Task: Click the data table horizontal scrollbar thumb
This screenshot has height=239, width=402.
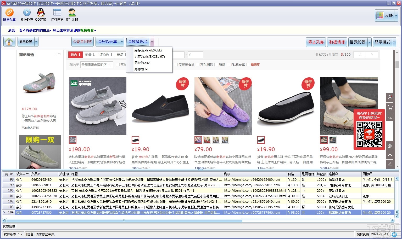Action: coord(124,220)
